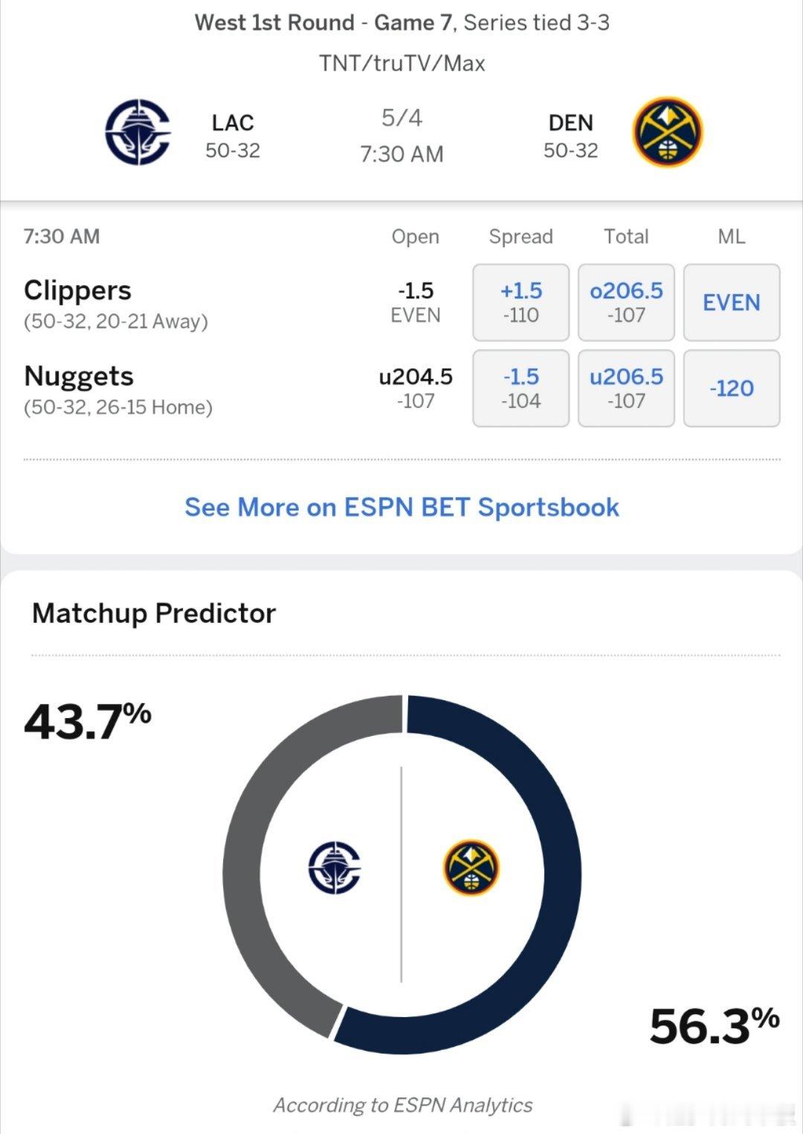Tap the Nuggets logo inside the predictor donut
Image resolution: width=803 pixels, height=1134 pixels.
[471, 868]
